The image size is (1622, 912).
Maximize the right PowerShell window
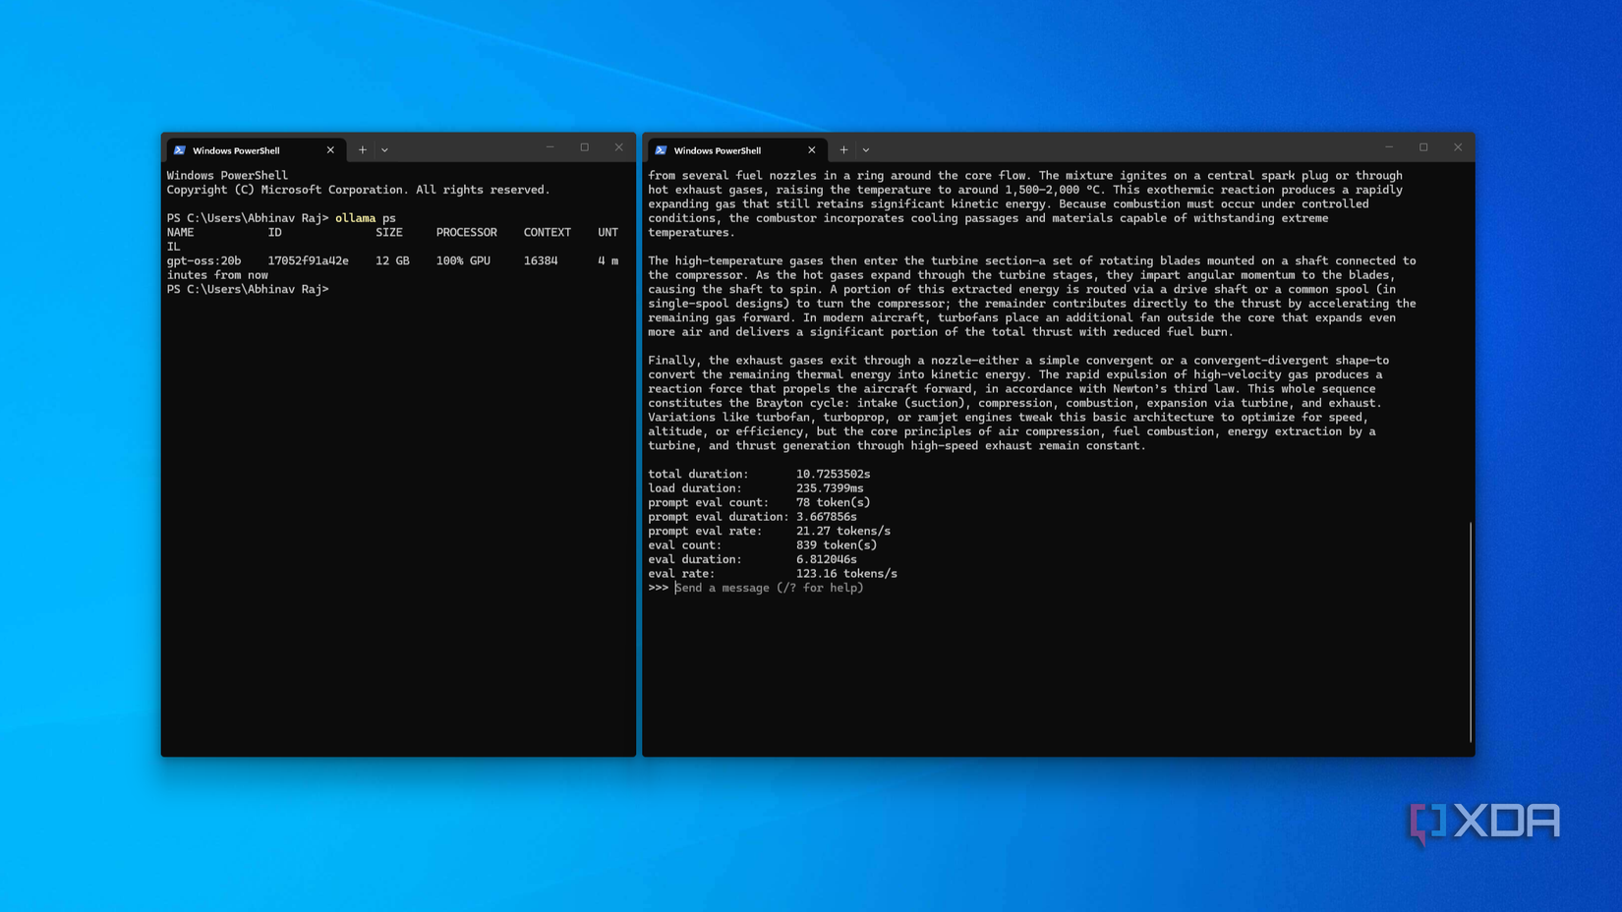pyautogui.click(x=1423, y=147)
